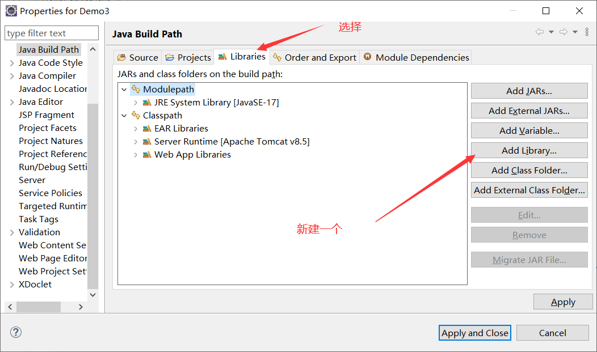597x352 pixels.
Task: Click the back navigation arrow icon
Action: tap(540, 32)
